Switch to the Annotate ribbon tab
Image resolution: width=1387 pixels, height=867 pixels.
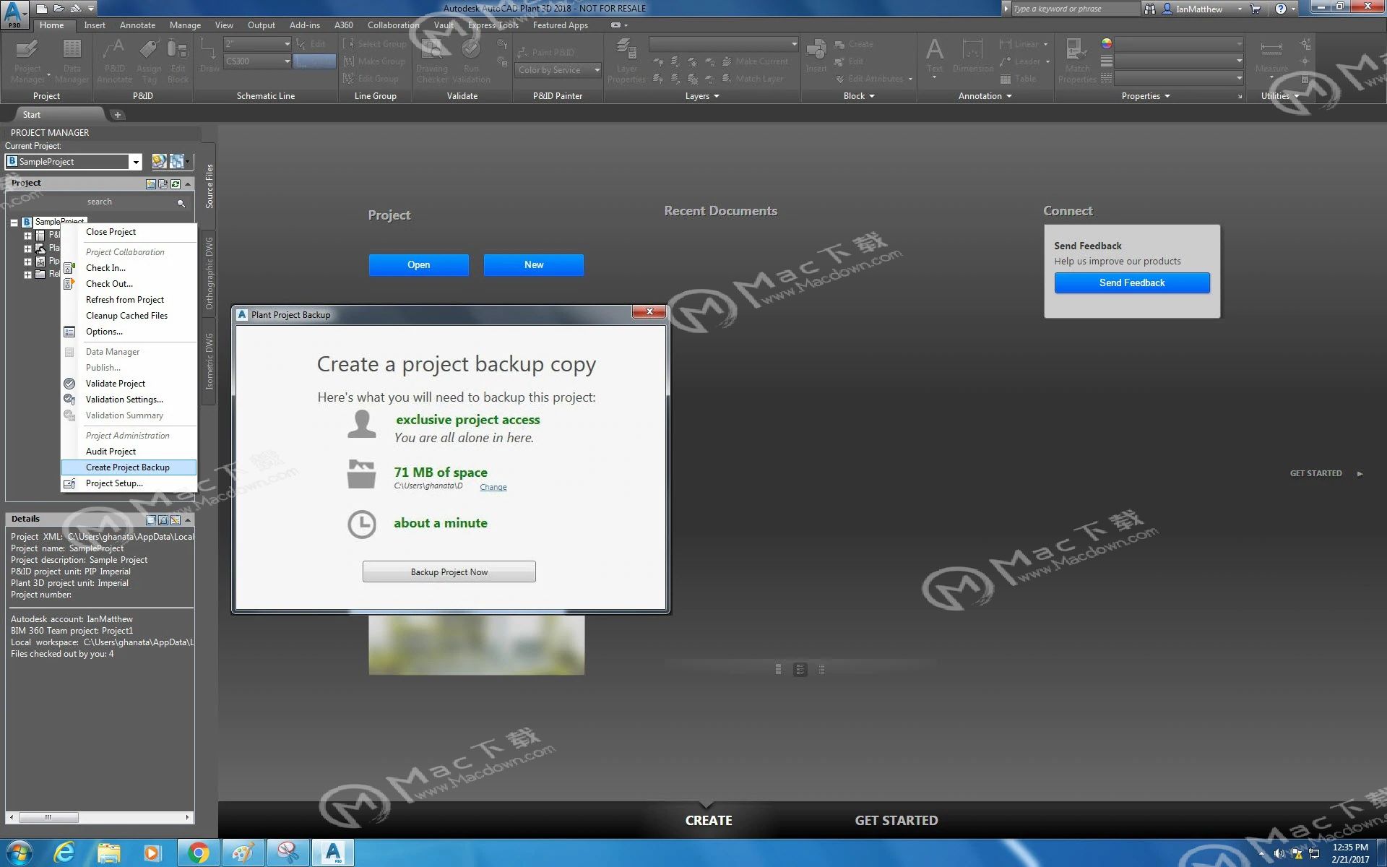pyautogui.click(x=137, y=25)
